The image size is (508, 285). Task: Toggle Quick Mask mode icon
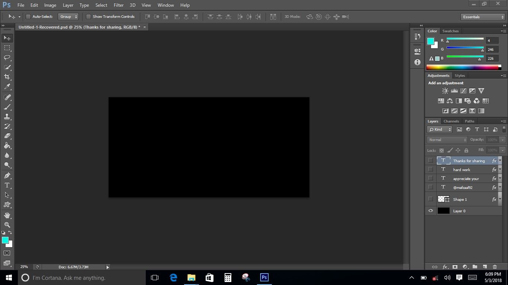pos(7,253)
